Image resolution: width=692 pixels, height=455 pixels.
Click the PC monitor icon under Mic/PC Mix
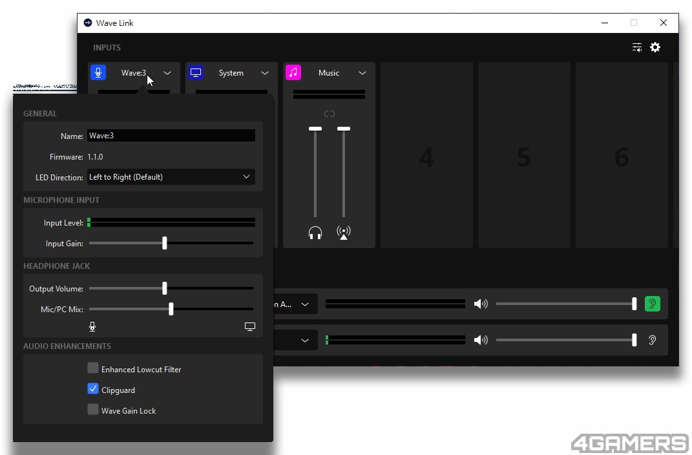coord(250,326)
